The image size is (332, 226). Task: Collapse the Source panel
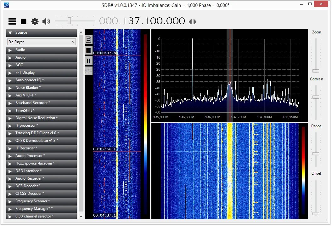tap(42, 33)
